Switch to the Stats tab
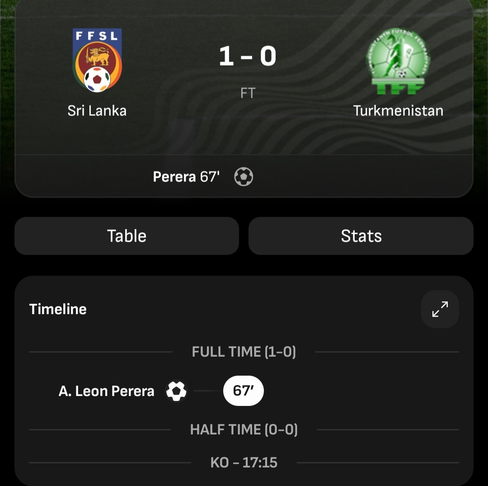Viewport: 488px width, 486px height. point(361,236)
